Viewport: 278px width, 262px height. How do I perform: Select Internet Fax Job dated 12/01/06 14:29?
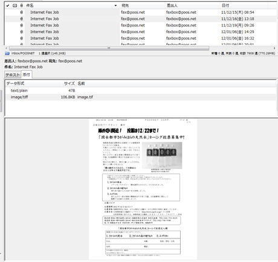[x=140, y=31]
